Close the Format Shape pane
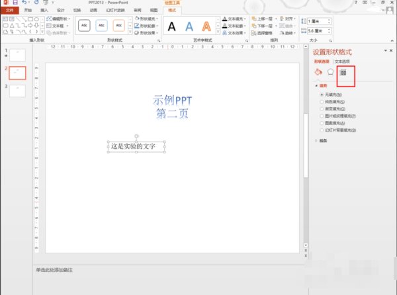This screenshot has width=397, height=295. click(391, 51)
